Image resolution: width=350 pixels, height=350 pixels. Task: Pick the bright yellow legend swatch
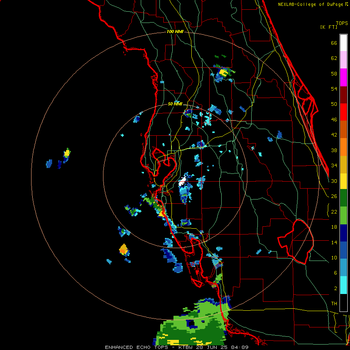(x=343, y=181)
